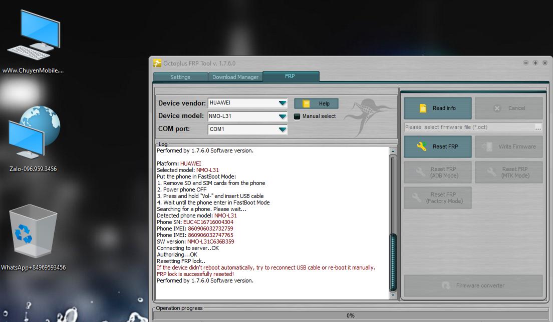Image resolution: width=553 pixels, height=322 pixels.
Task: Click 'Remove SD and SIM cards' instruction line
Action: tap(211, 183)
